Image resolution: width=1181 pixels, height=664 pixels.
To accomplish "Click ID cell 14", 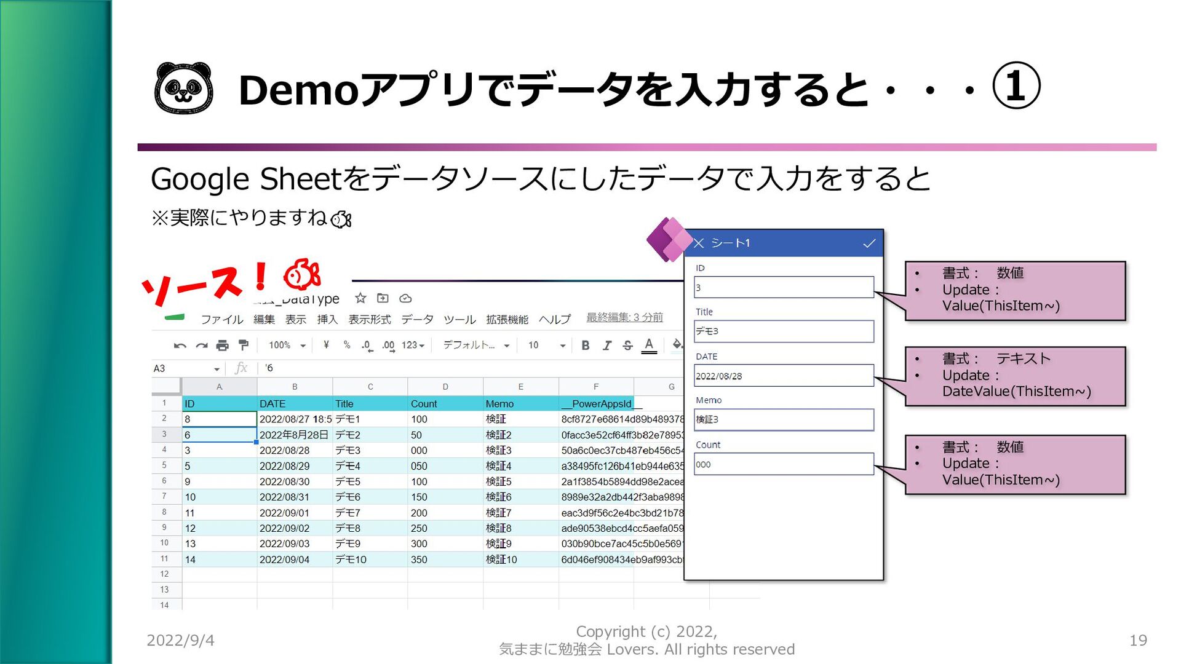I will pos(219,559).
